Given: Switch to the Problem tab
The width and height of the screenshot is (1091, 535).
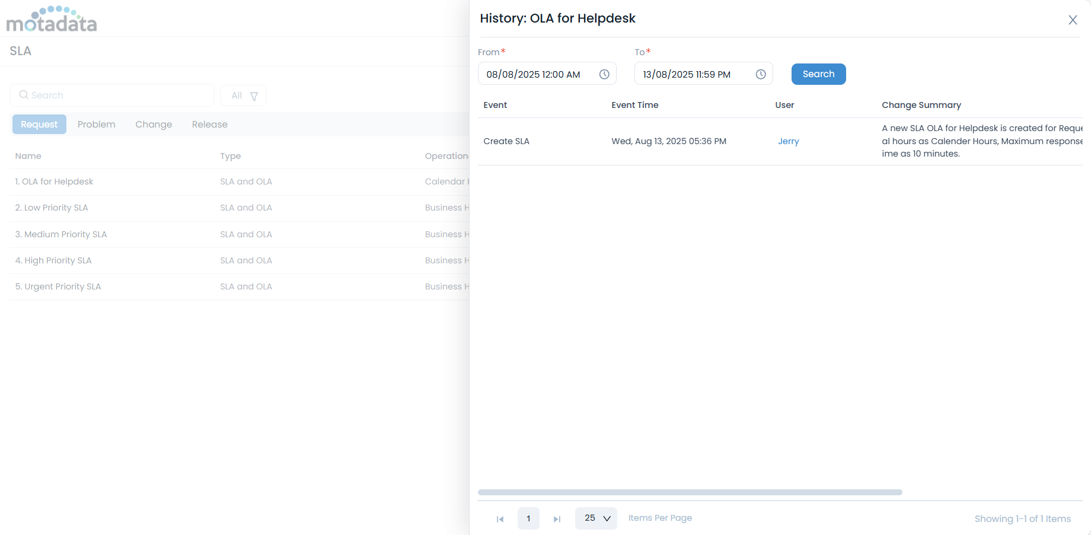Looking at the screenshot, I should [x=96, y=125].
